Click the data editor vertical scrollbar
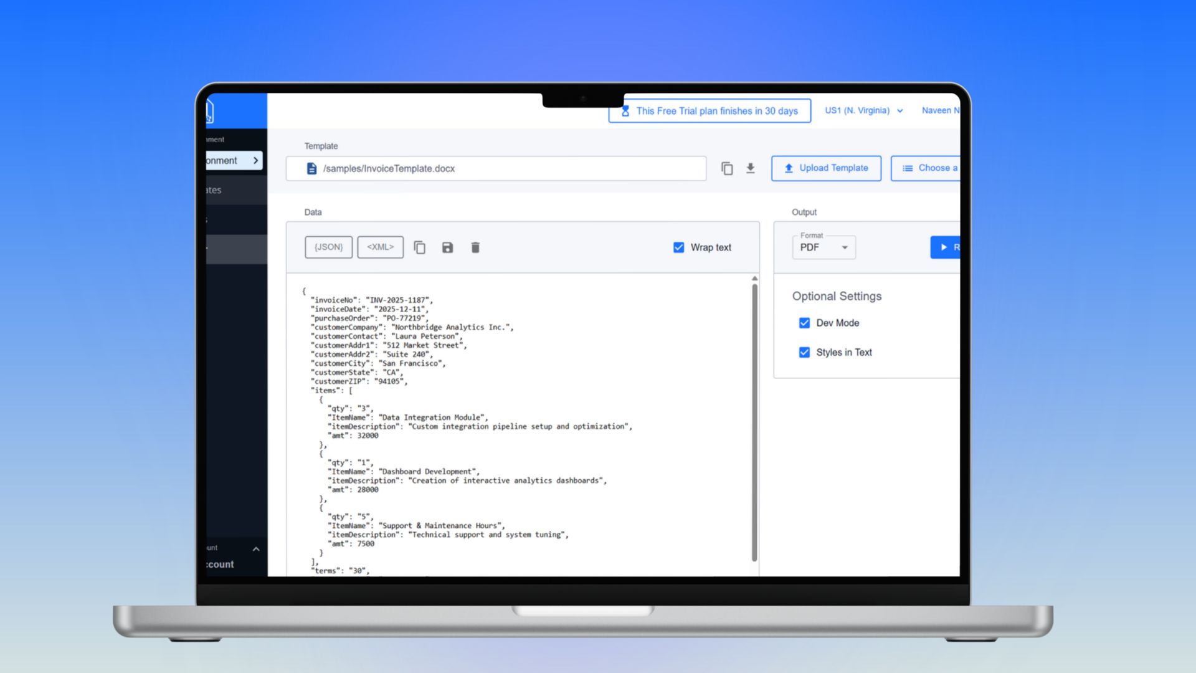 point(754,422)
